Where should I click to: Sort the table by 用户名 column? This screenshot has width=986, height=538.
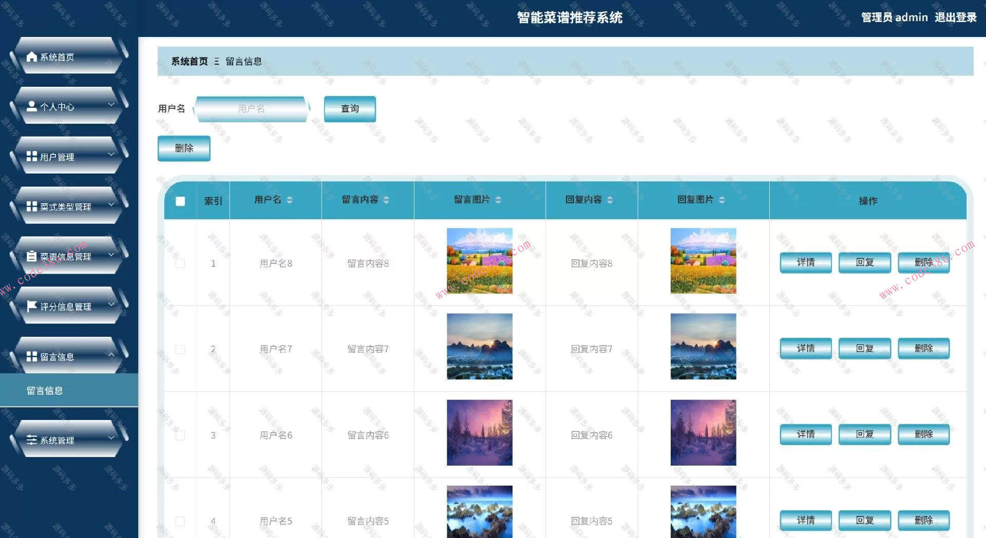point(289,200)
